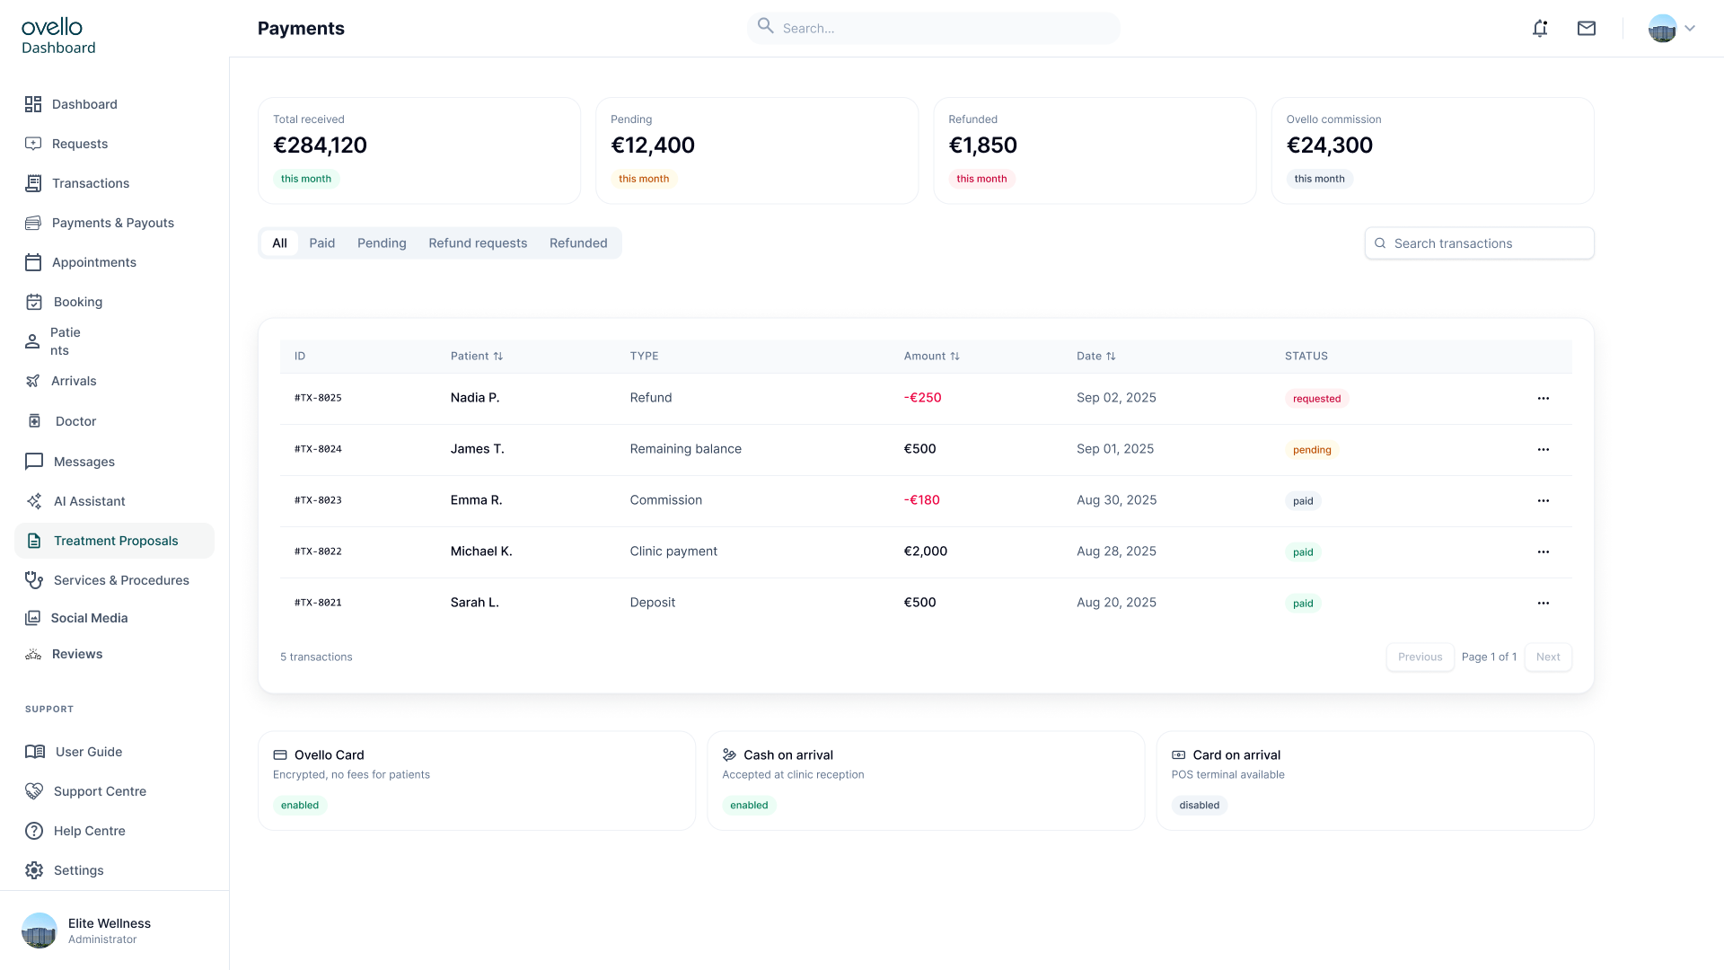Focus the Search transactions field
Image resolution: width=1724 pixels, height=970 pixels.
tap(1480, 243)
